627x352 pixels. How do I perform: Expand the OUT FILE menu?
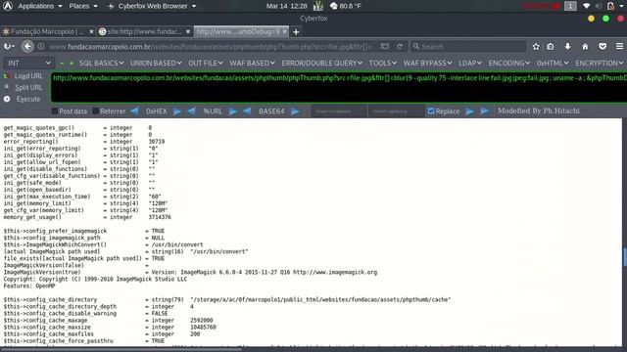(206, 63)
